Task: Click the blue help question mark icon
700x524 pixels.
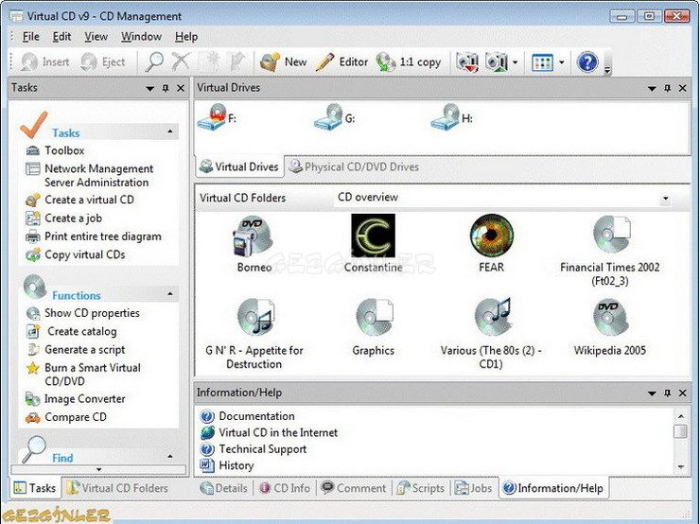Action: tap(587, 62)
